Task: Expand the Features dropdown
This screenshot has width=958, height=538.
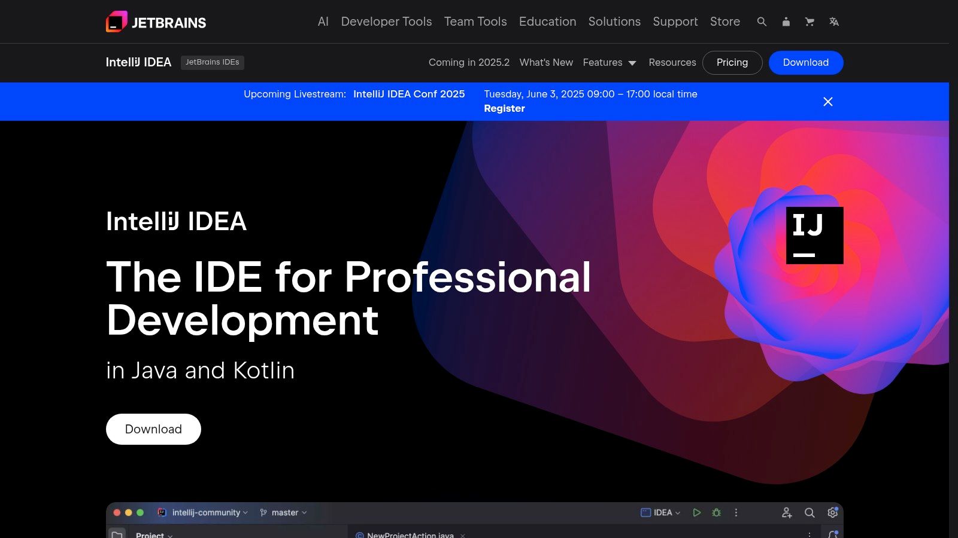Action: click(x=610, y=62)
